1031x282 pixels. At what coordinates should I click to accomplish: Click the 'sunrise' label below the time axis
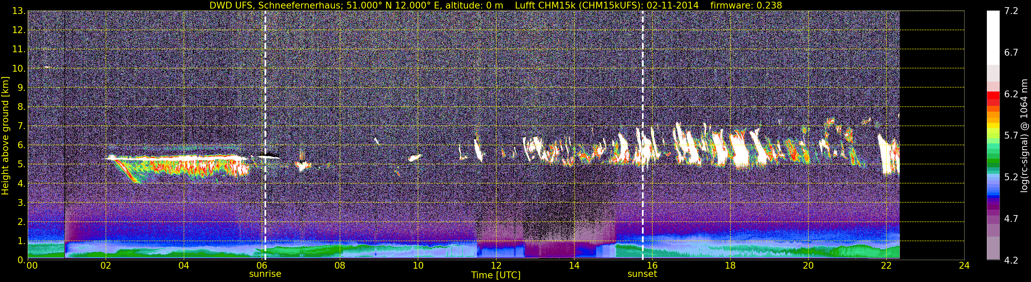pos(265,273)
